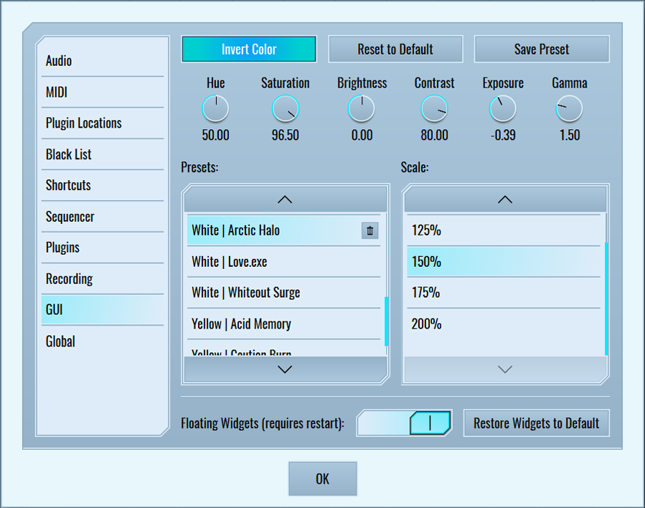
Task: Click the Saturation value 96.50
Action: coord(285,135)
